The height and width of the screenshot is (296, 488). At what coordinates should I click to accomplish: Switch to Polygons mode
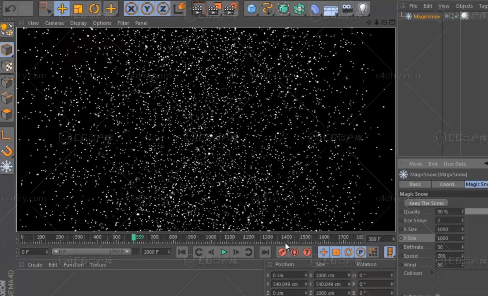click(7, 114)
